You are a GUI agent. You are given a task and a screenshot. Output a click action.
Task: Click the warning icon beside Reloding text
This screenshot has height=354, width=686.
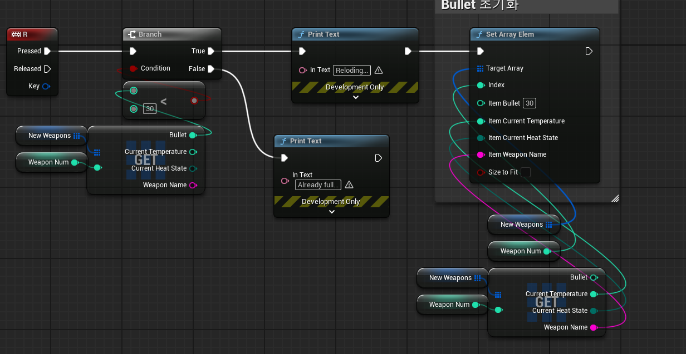point(379,70)
